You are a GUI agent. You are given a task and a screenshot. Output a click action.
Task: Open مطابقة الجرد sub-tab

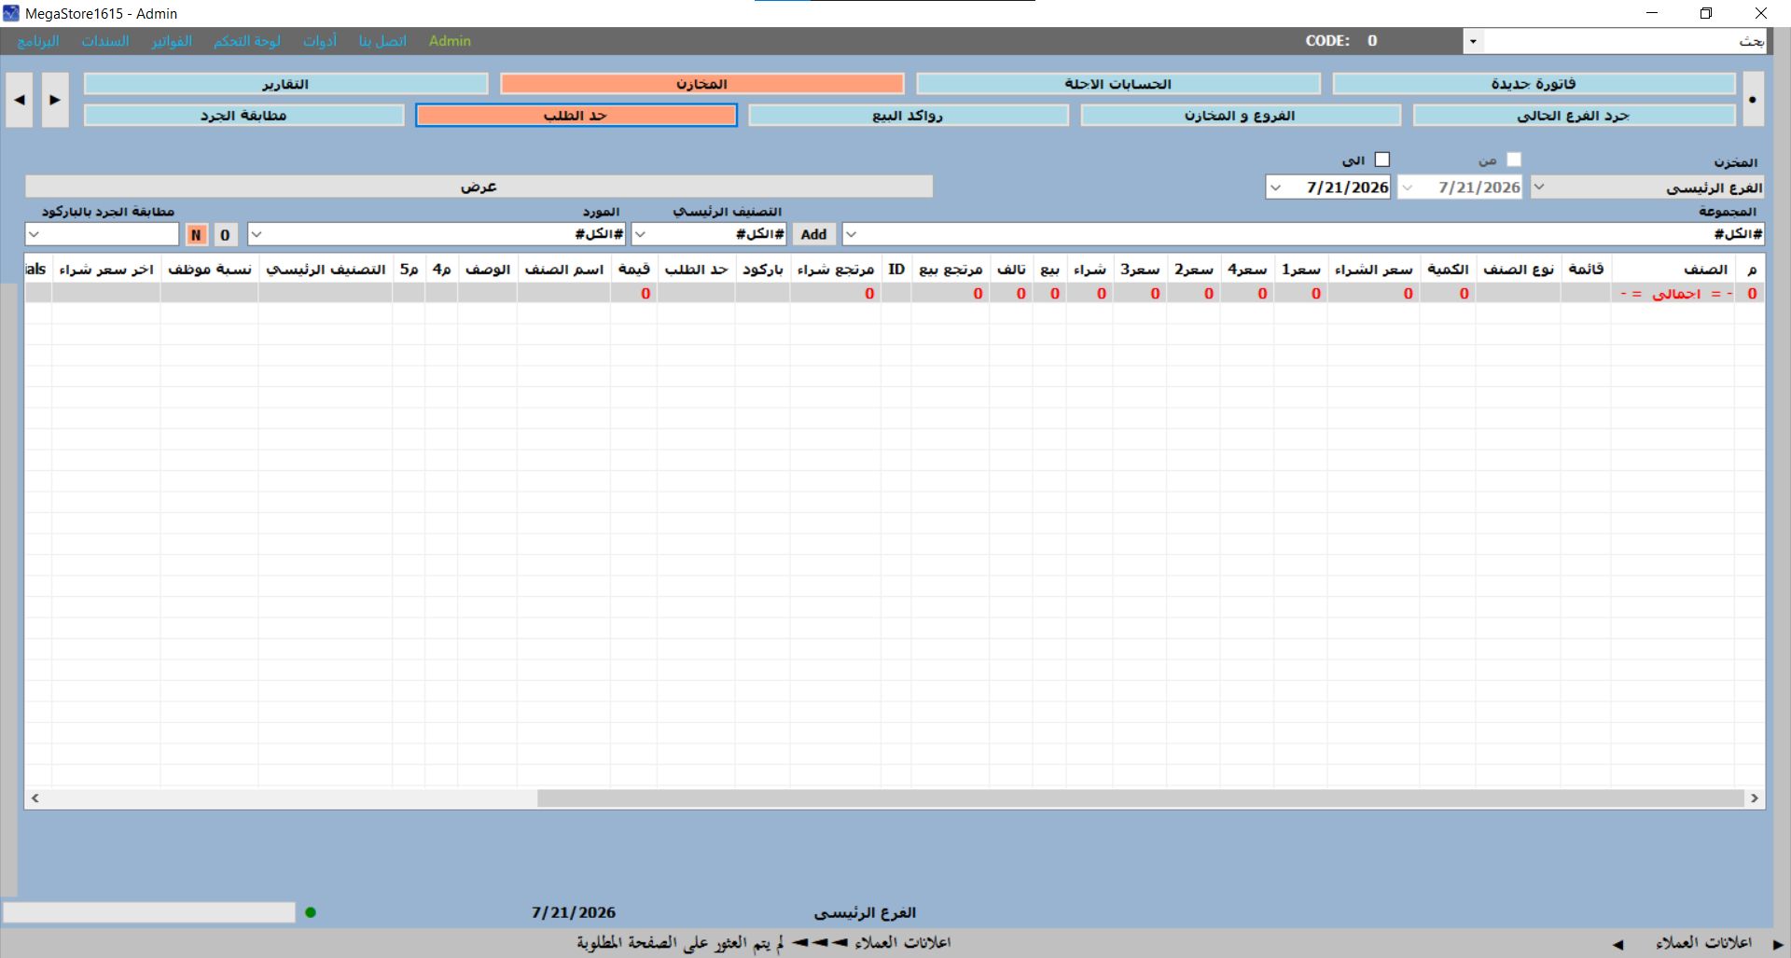click(x=243, y=116)
